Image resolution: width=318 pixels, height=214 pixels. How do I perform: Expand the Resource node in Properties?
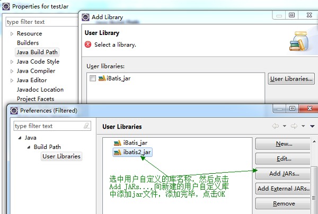[x=12, y=34]
